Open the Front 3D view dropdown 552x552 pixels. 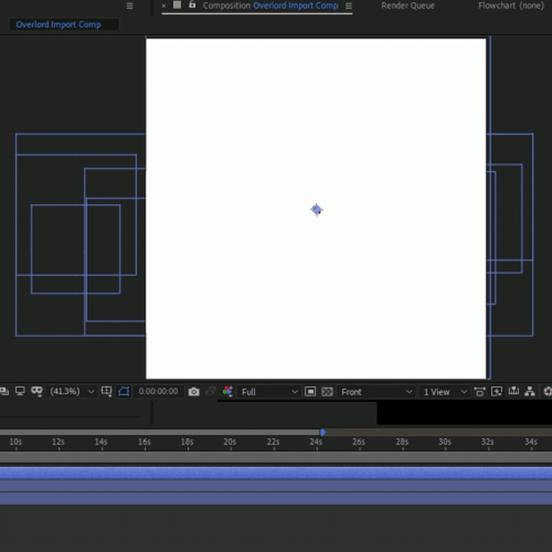coord(376,392)
